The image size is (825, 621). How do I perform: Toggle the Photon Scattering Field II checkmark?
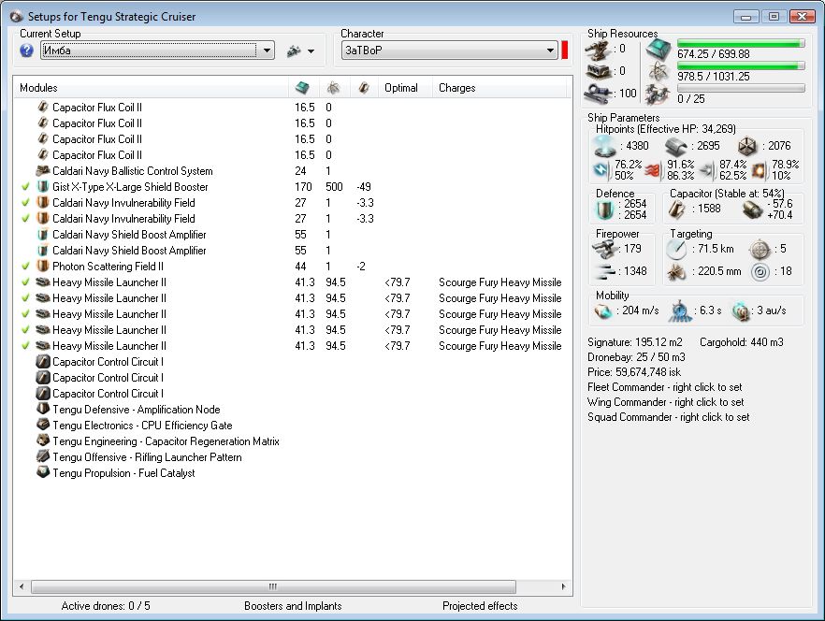point(25,267)
